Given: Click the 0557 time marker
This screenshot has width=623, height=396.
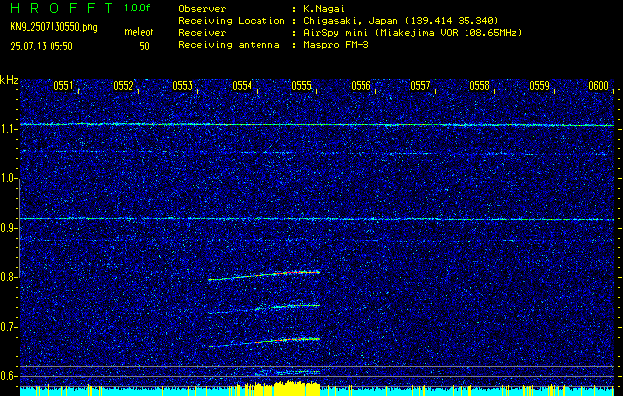Looking at the screenshot, I should 420,86.
